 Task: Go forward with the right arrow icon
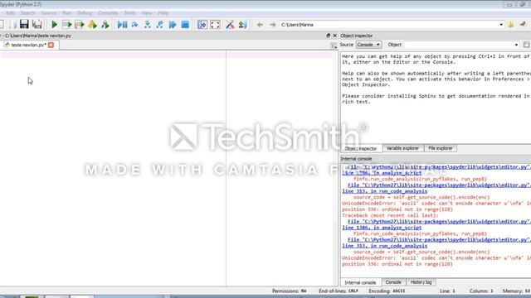coord(273,25)
